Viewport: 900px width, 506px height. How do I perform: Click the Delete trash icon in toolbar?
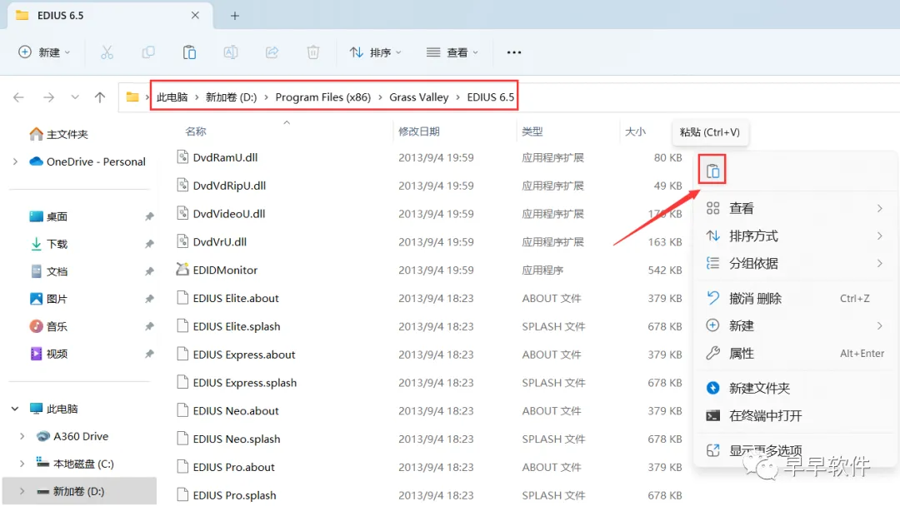point(312,52)
